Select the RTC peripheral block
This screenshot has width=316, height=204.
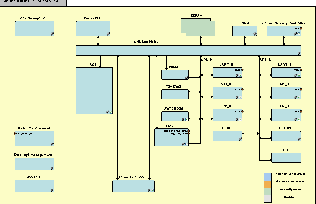[x=286, y=158]
